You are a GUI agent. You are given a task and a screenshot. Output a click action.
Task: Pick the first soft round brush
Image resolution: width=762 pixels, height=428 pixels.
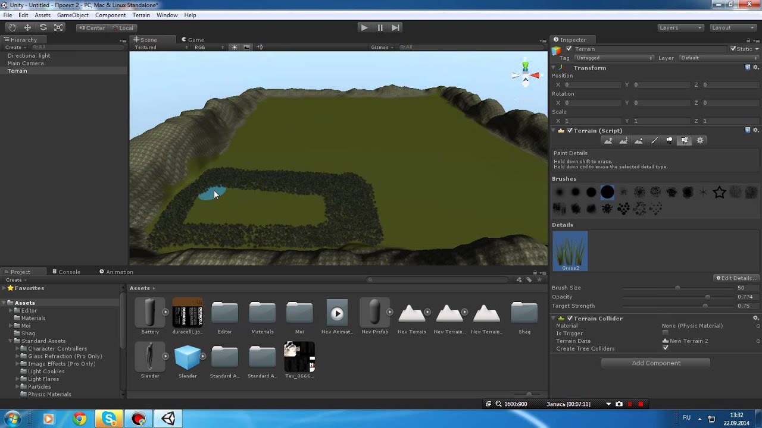point(559,192)
